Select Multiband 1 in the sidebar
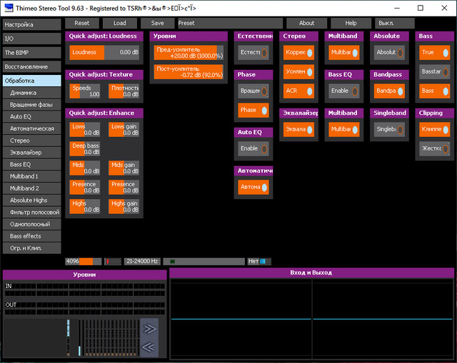This screenshot has height=363, width=457. click(31, 175)
